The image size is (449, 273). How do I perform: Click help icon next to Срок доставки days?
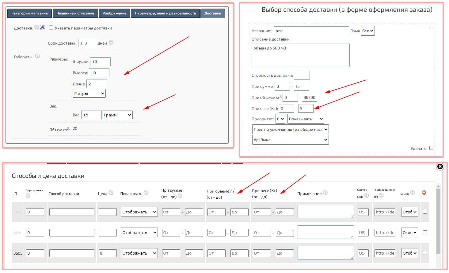click(x=111, y=42)
